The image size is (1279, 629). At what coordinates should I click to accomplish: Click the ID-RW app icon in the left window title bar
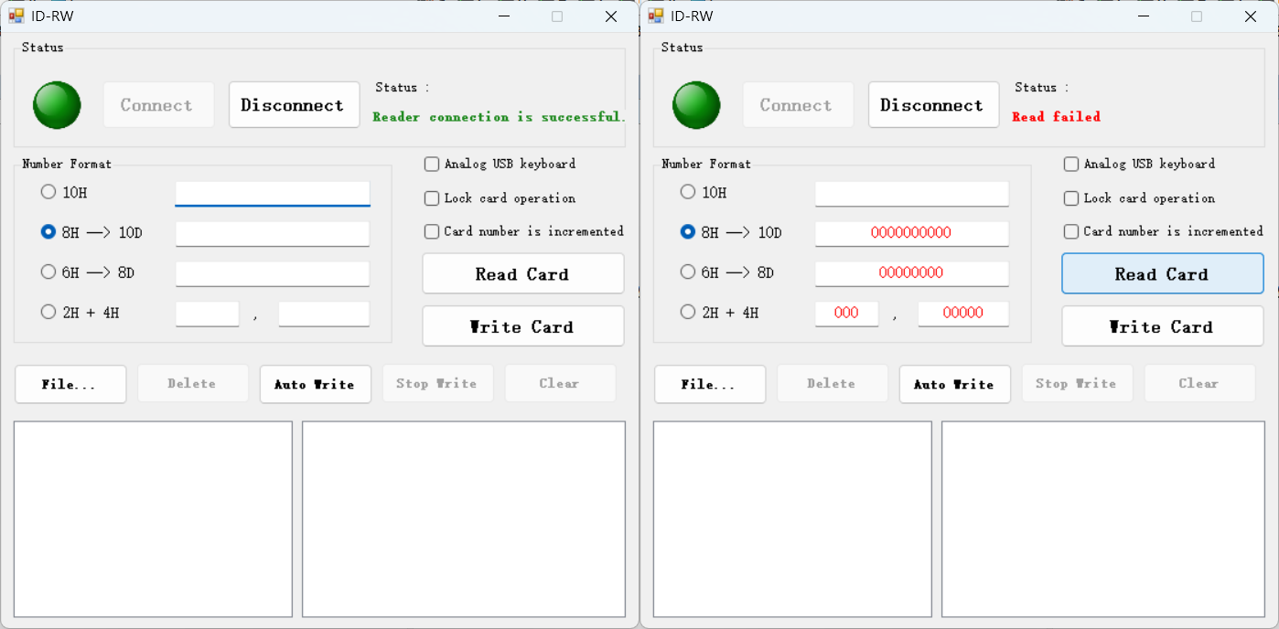coord(16,16)
